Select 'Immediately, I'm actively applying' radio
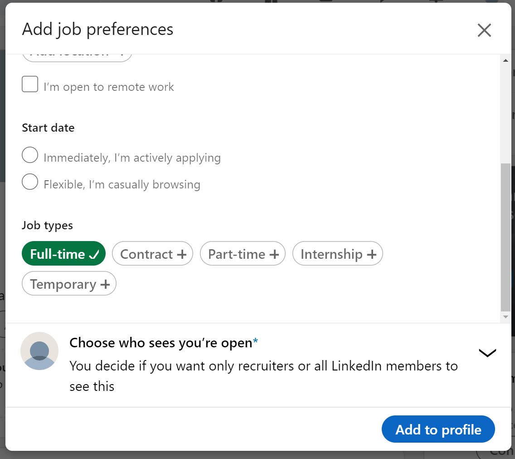Viewport: 515px width, 459px height. 30,155
